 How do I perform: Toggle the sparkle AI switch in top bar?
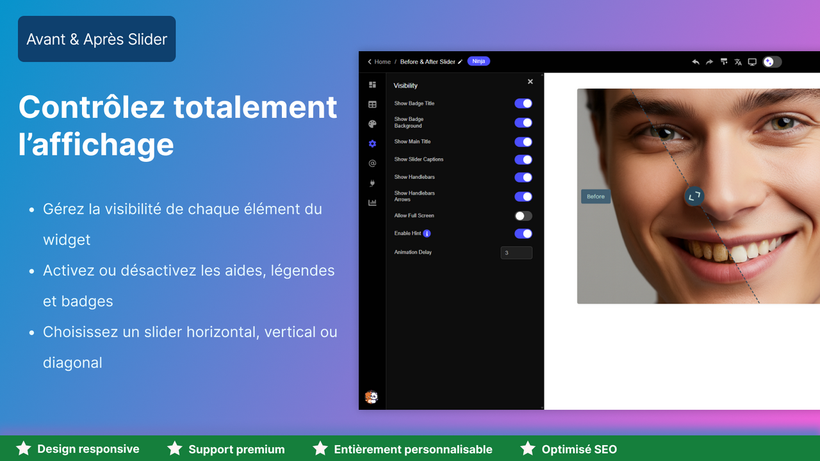(772, 62)
